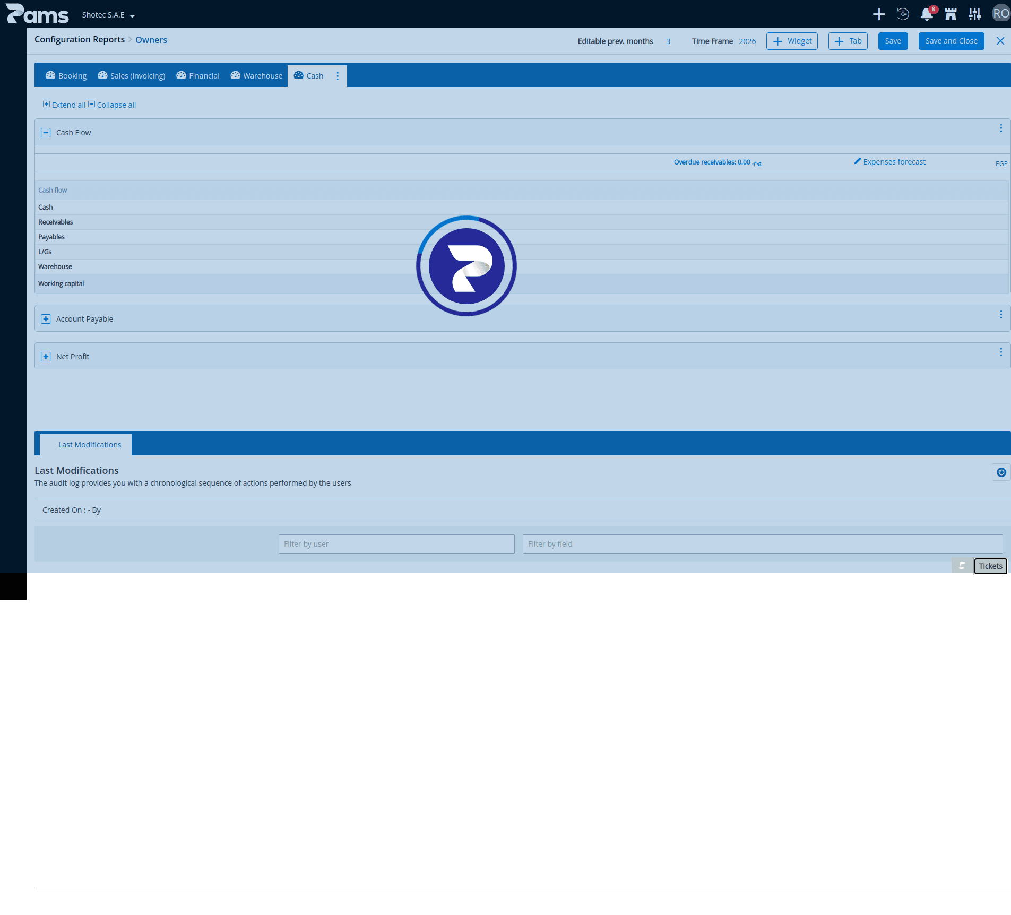Click Collapse all widgets

point(112,105)
